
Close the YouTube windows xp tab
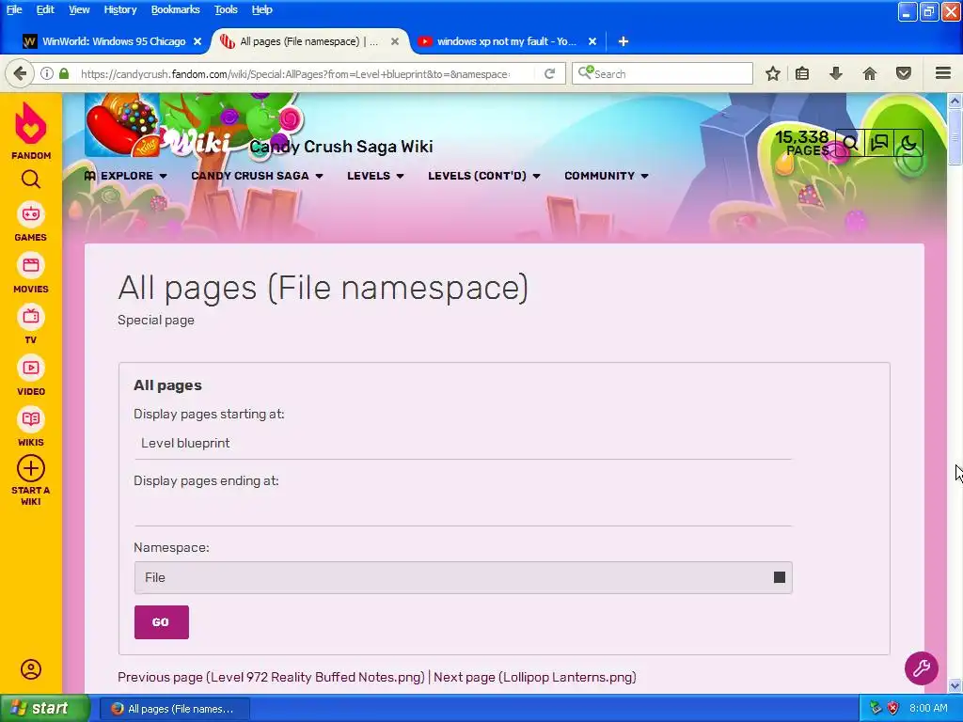[592, 41]
